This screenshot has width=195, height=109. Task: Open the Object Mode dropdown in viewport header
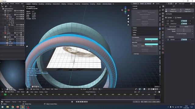(36, 89)
